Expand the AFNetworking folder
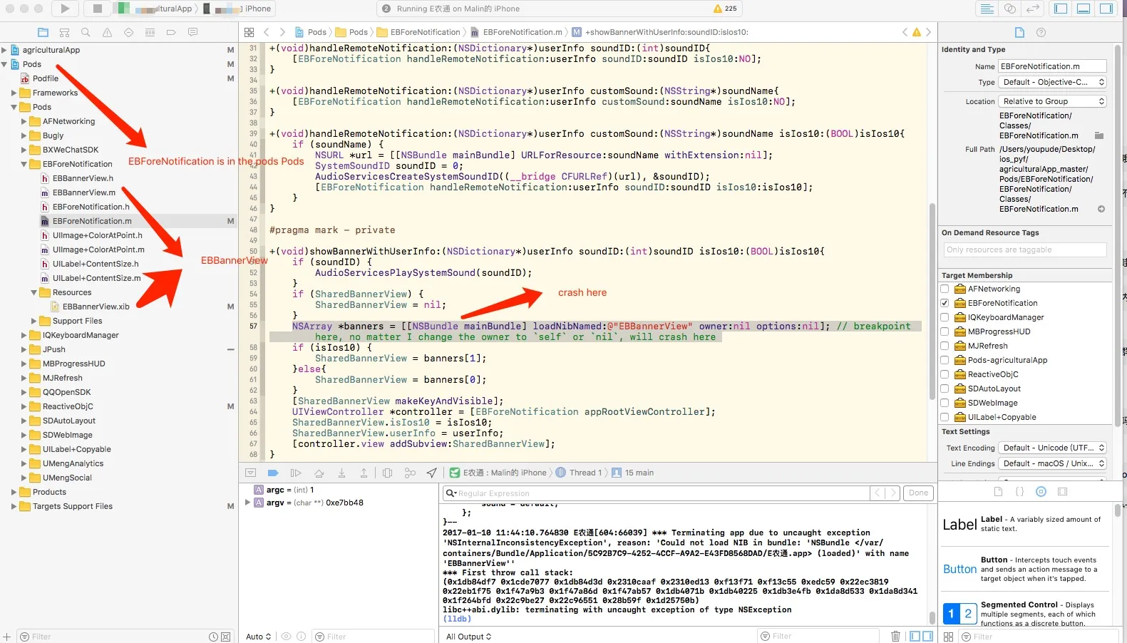The width and height of the screenshot is (1127, 643). pos(24,121)
